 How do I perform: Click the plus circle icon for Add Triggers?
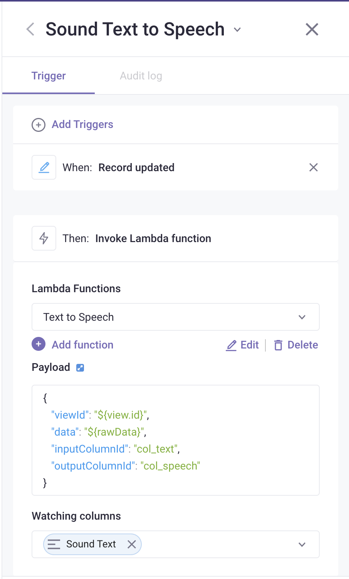pyautogui.click(x=39, y=125)
